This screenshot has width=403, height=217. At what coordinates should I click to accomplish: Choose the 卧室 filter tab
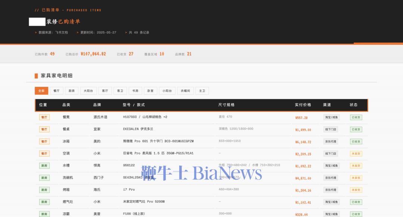coord(150,91)
